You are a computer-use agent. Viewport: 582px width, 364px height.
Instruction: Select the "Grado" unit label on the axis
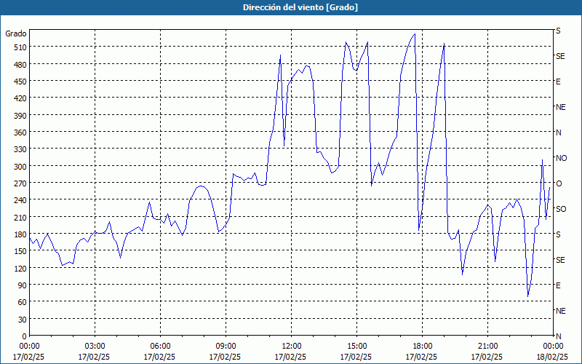[x=16, y=33]
